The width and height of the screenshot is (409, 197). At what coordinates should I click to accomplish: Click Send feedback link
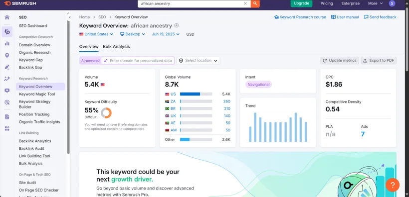coord(380,17)
